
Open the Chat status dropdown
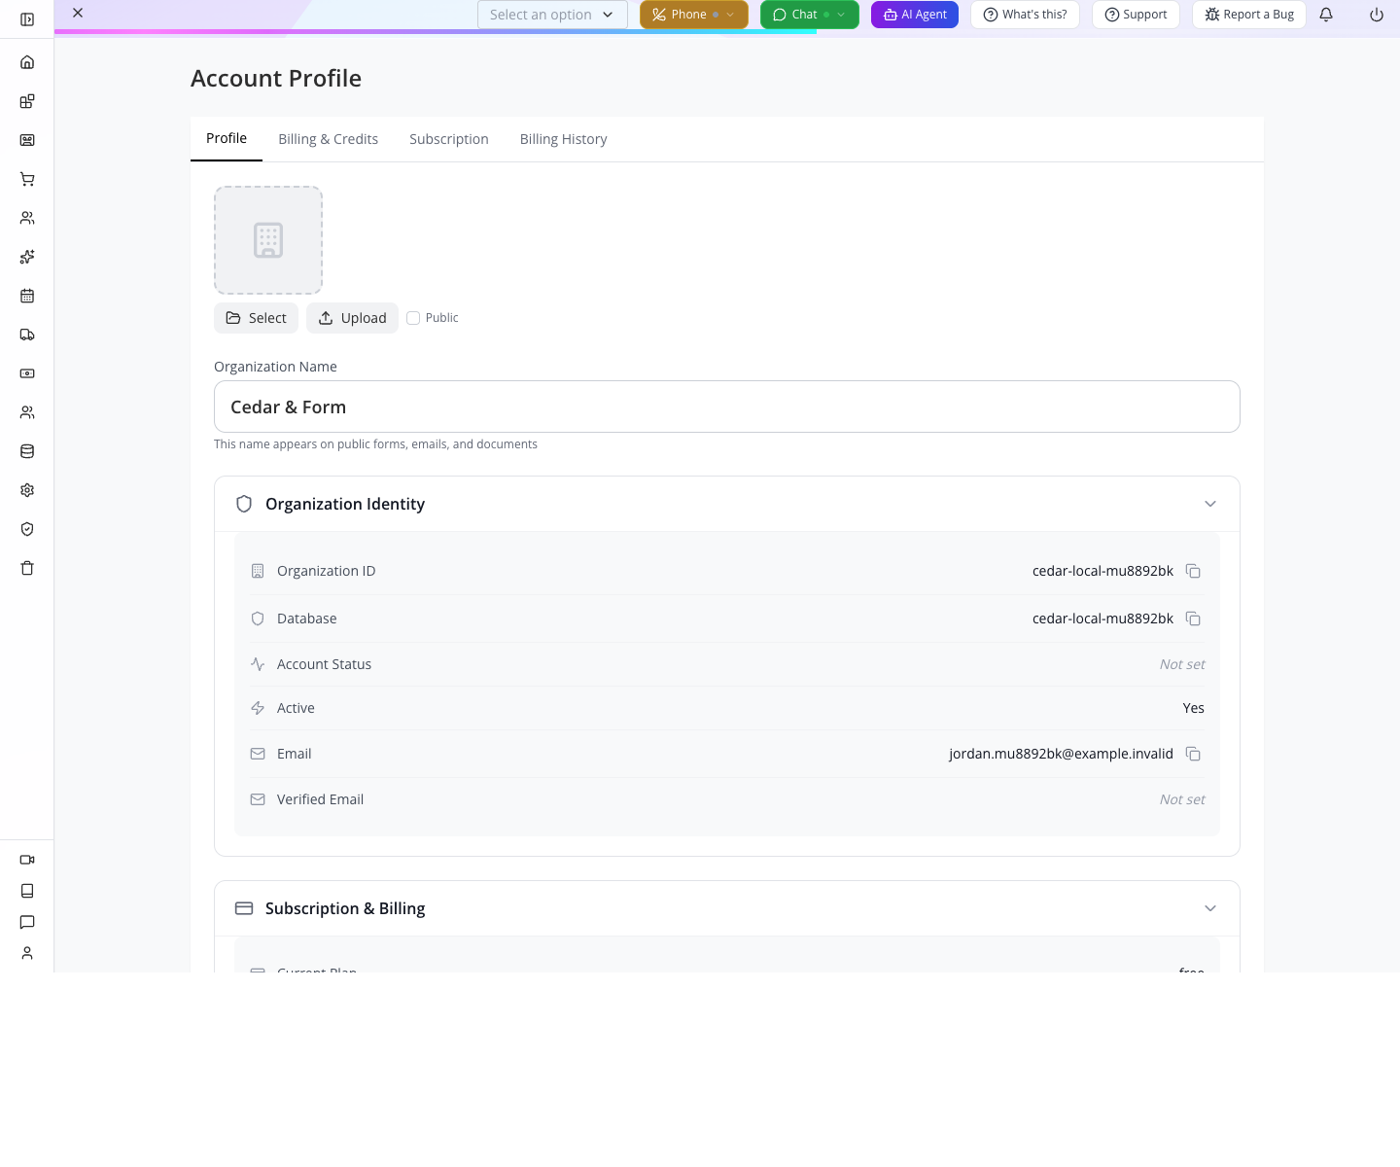pyautogui.click(x=810, y=15)
